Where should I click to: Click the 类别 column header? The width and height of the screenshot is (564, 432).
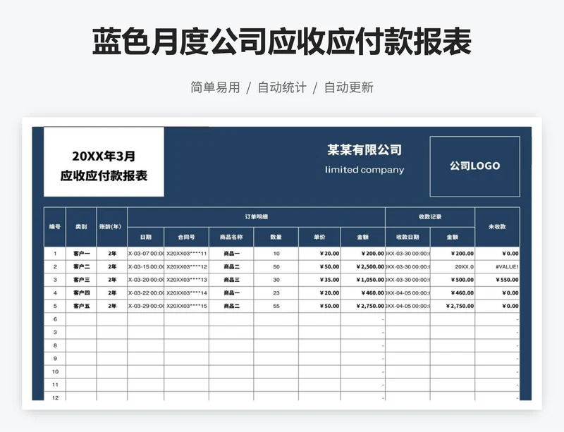(81, 227)
